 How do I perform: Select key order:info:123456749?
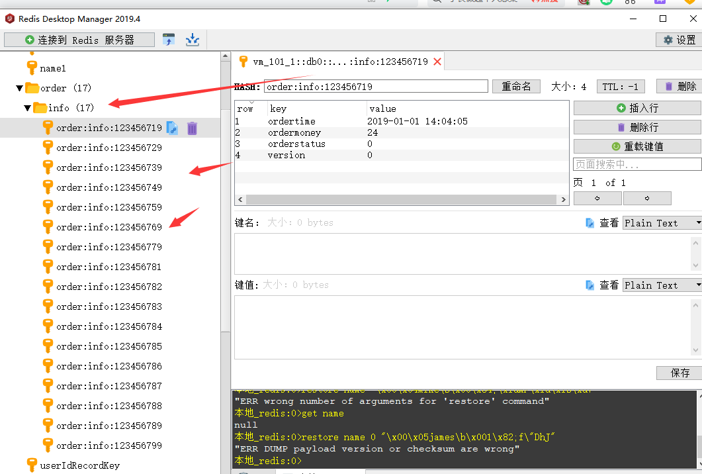point(109,187)
